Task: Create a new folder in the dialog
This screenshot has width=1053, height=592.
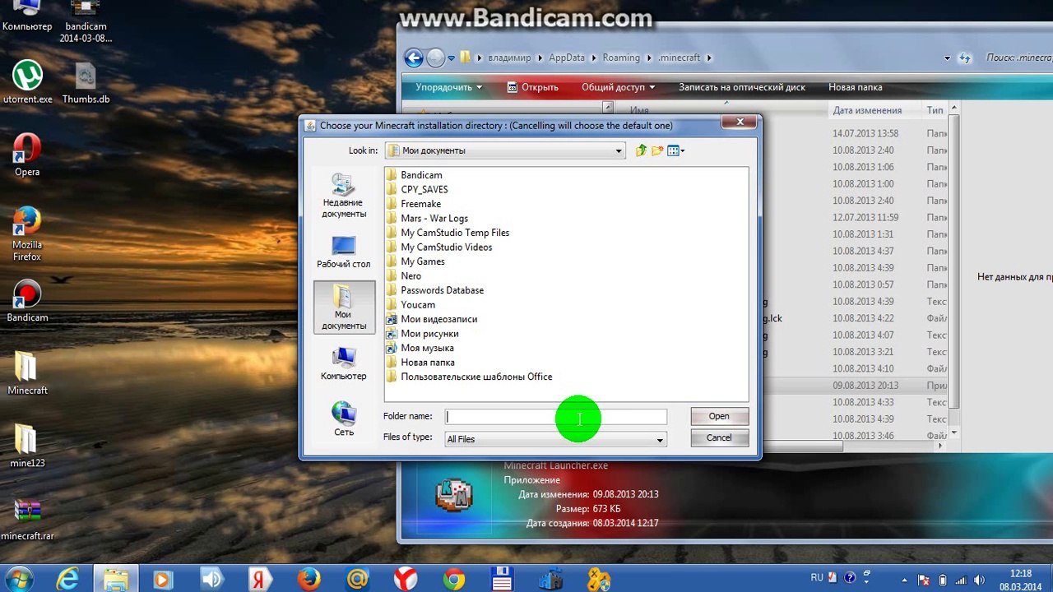Action: click(x=657, y=150)
